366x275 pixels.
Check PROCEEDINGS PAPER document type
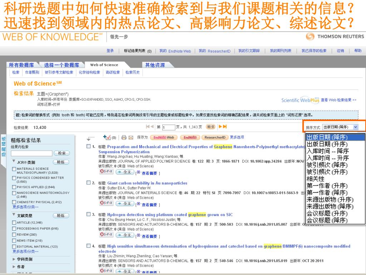click(14, 229)
